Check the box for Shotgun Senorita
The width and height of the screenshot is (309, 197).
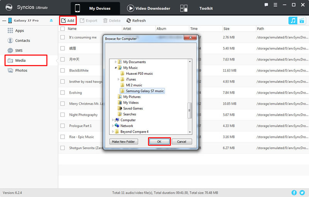pos(63,148)
